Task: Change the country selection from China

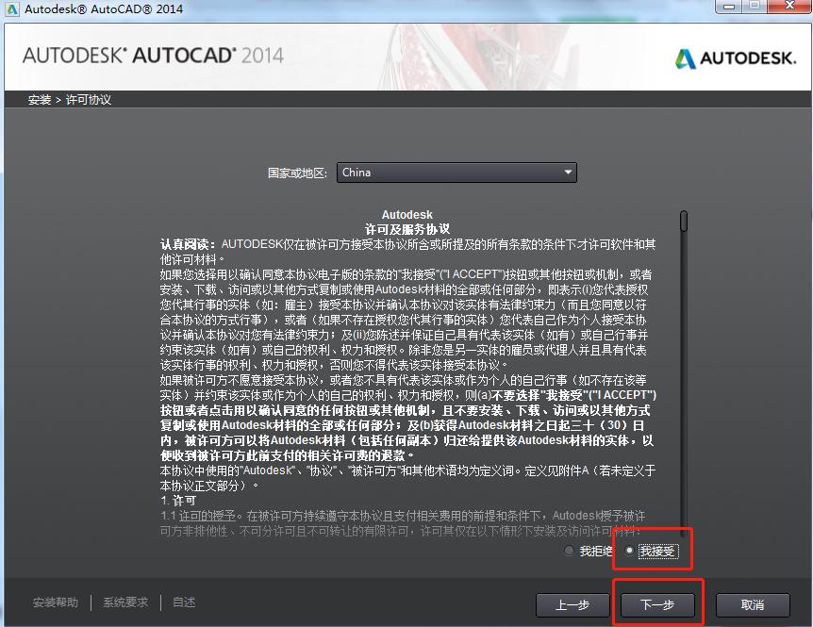Action: (457, 173)
